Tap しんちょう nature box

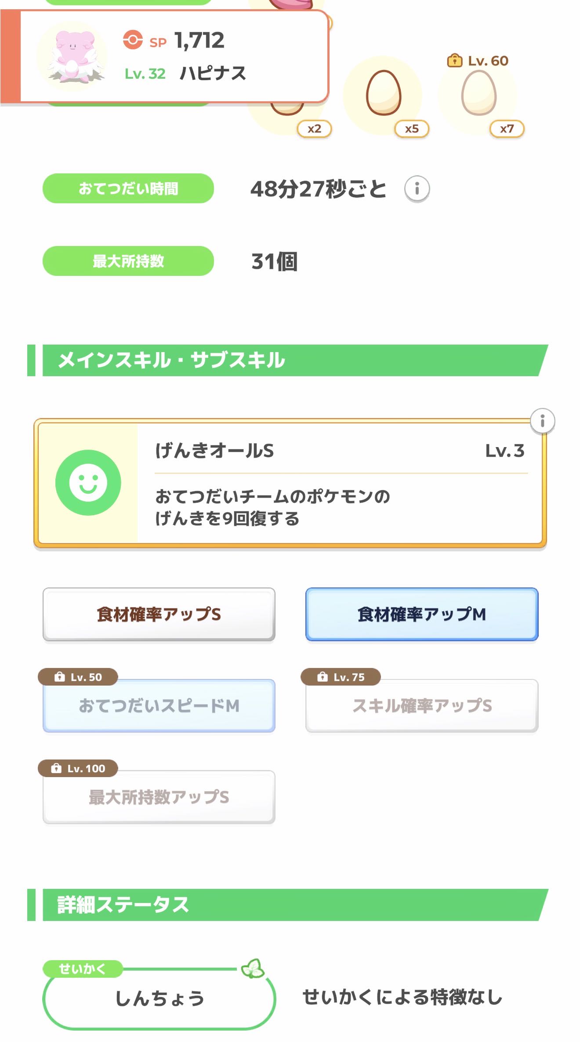tap(159, 998)
